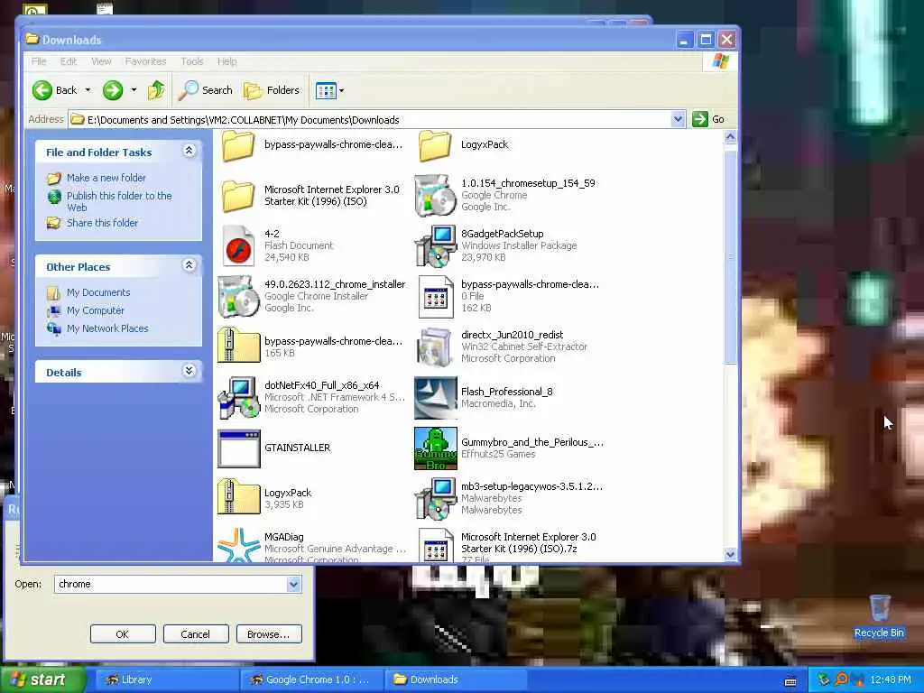Viewport: 924px width, 693px height.
Task: Click Make a new folder link
Action: (106, 178)
